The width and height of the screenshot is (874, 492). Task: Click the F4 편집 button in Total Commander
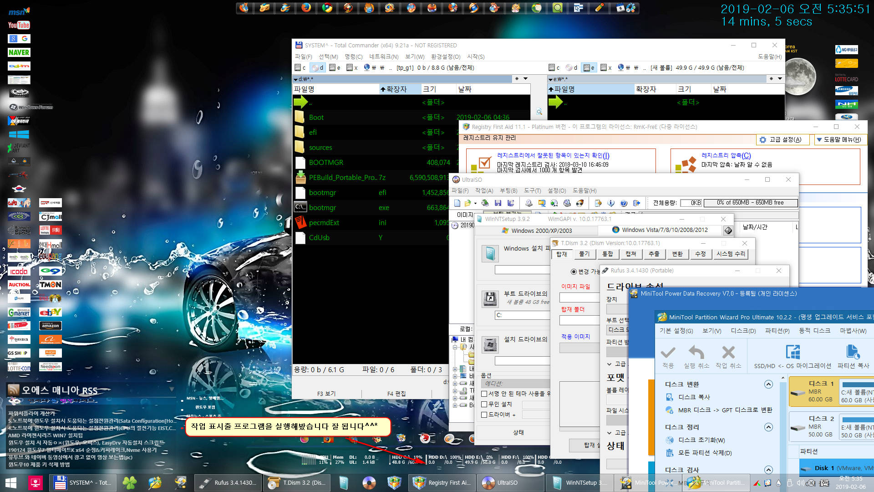click(x=396, y=394)
